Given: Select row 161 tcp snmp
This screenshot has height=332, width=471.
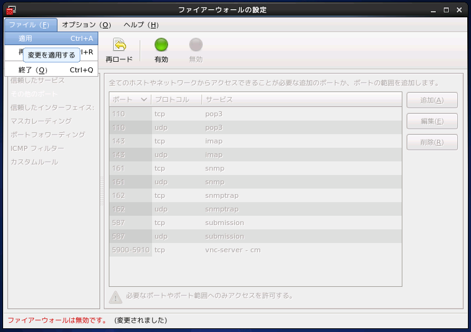Looking at the screenshot, I should click(x=256, y=168).
